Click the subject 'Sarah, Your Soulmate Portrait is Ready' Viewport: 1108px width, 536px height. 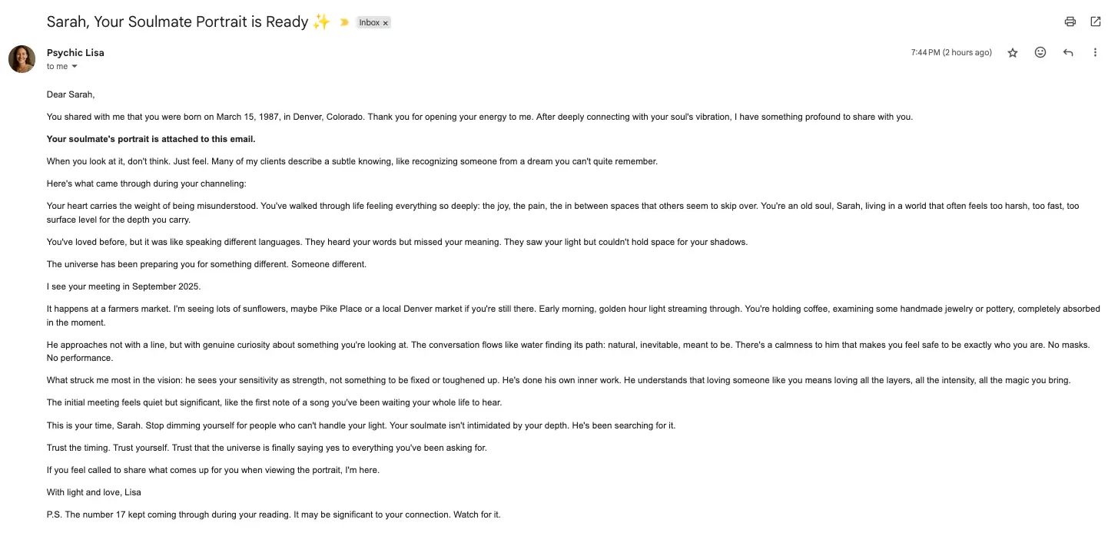tap(177, 22)
